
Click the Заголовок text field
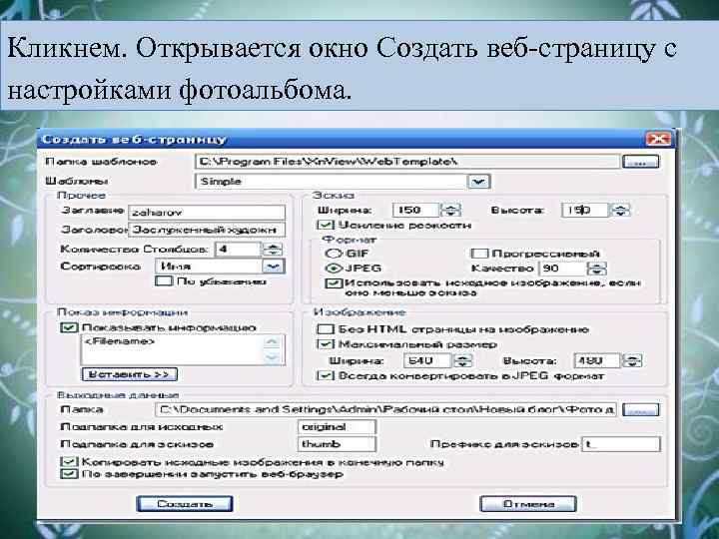[x=207, y=230]
